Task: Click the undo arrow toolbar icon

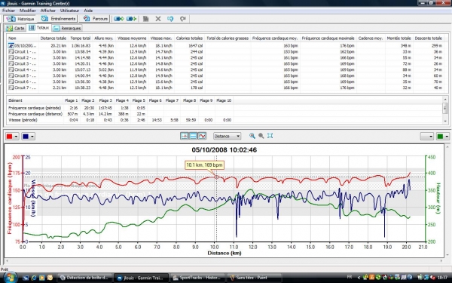Action: pyautogui.click(x=170, y=19)
